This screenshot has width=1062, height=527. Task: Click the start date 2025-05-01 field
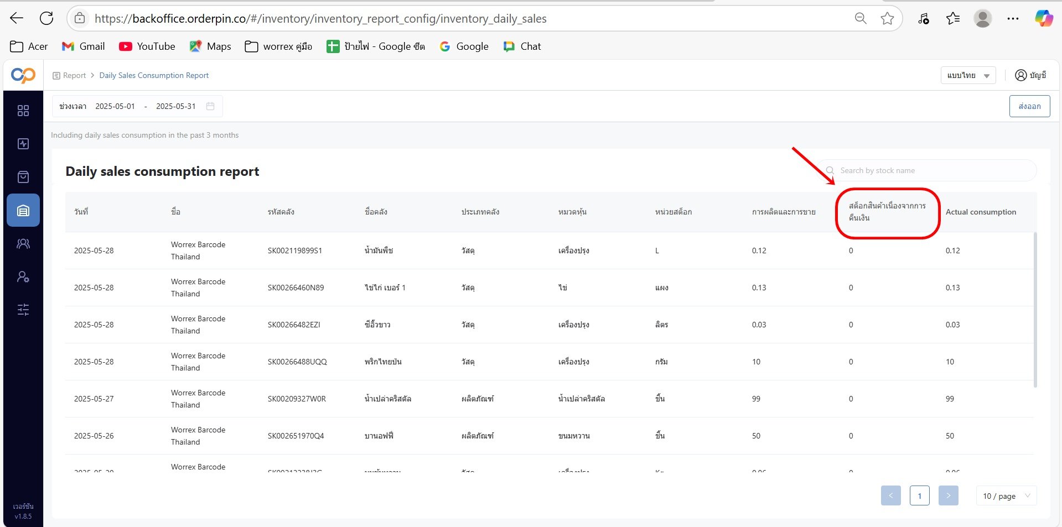point(115,106)
